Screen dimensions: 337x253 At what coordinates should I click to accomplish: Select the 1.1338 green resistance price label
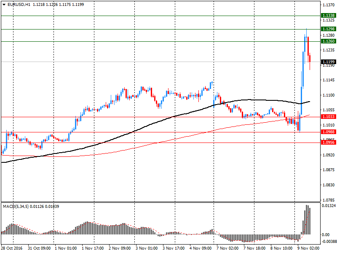click(x=328, y=16)
